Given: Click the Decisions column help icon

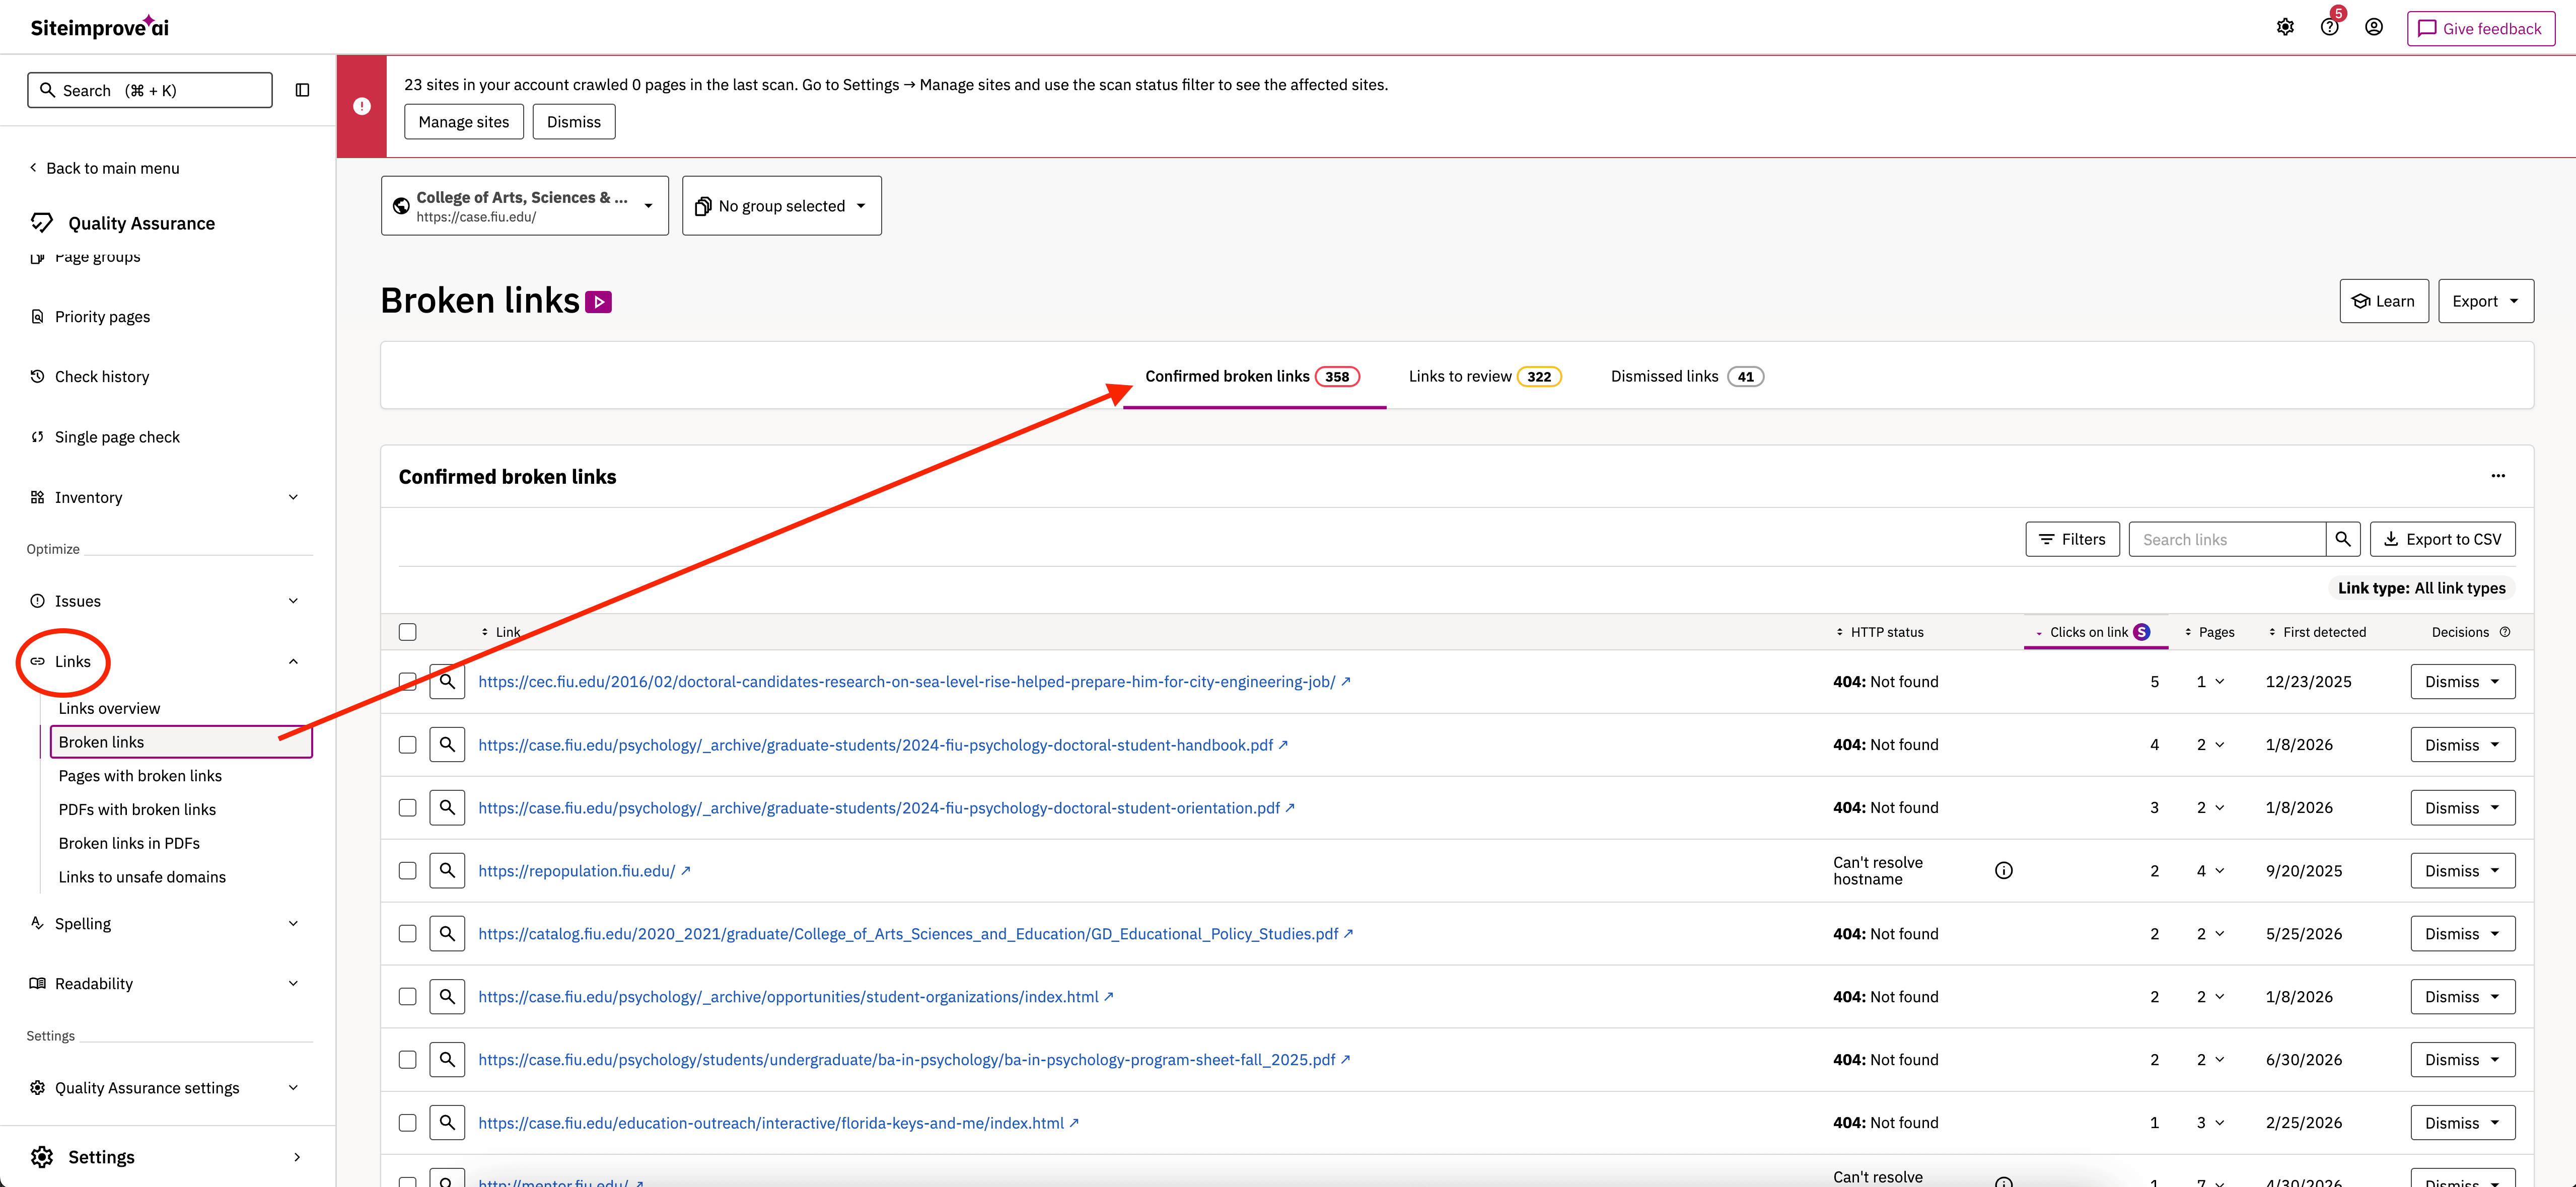Looking at the screenshot, I should click(2505, 632).
